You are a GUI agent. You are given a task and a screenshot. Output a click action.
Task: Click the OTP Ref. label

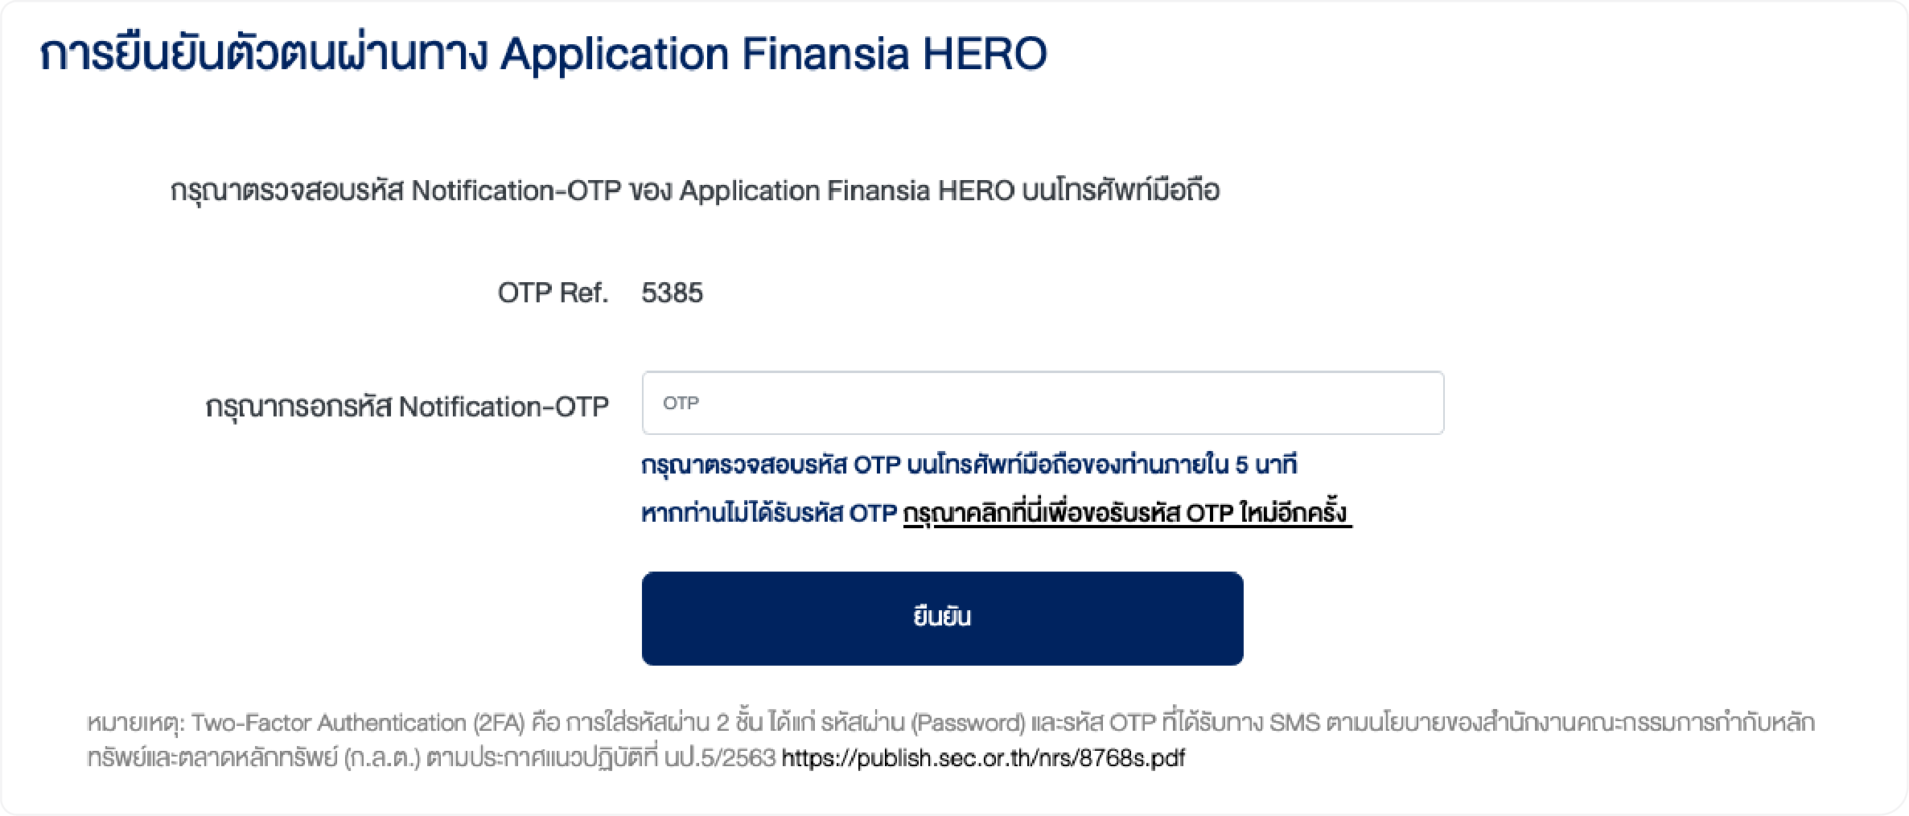tap(553, 293)
